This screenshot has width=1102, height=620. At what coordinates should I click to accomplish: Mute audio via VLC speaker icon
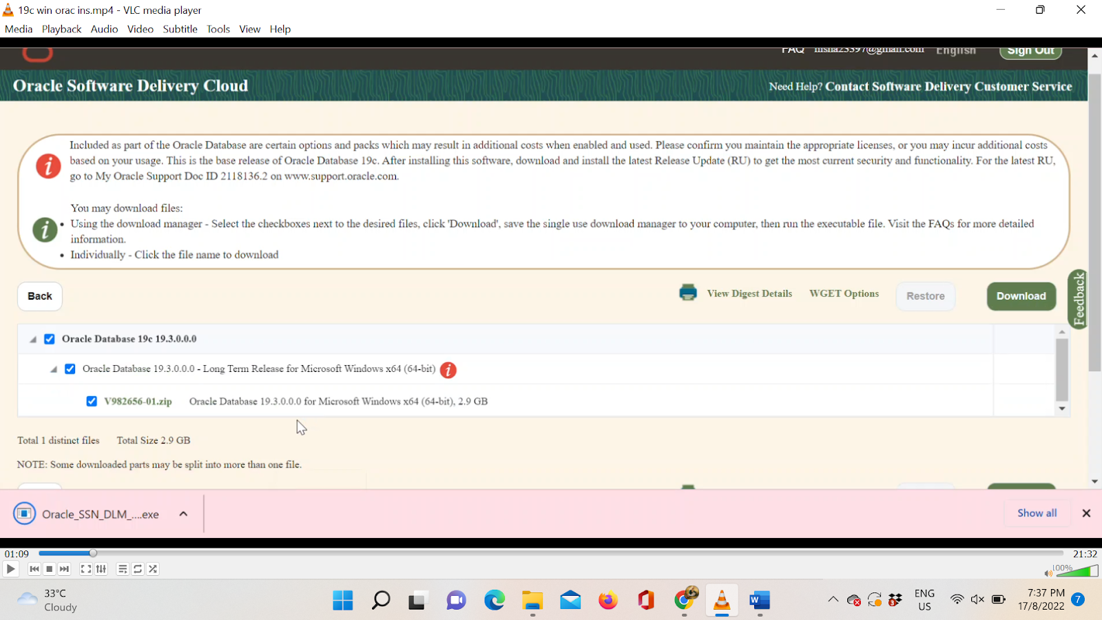point(1048,573)
